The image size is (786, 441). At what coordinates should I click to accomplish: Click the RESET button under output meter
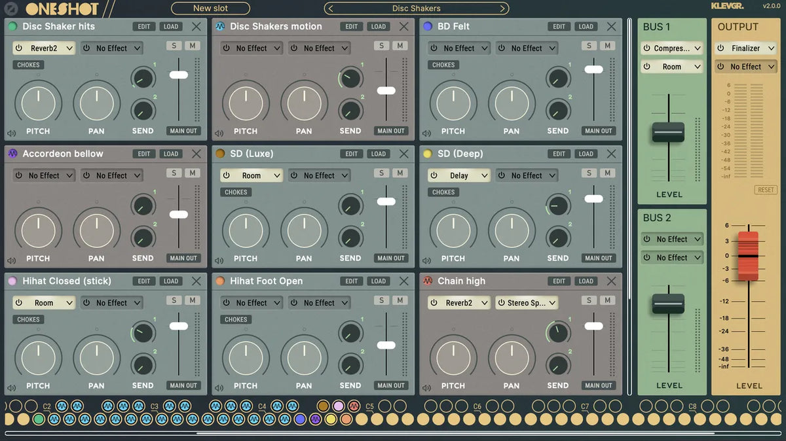point(764,190)
